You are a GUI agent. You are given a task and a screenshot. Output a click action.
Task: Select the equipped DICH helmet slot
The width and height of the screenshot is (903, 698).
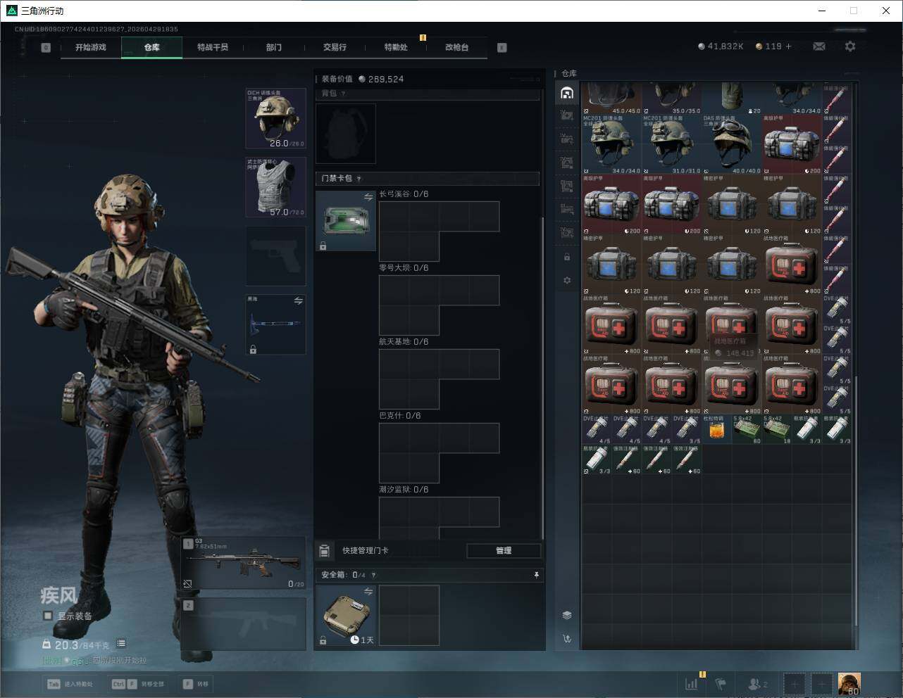pyautogui.click(x=275, y=118)
